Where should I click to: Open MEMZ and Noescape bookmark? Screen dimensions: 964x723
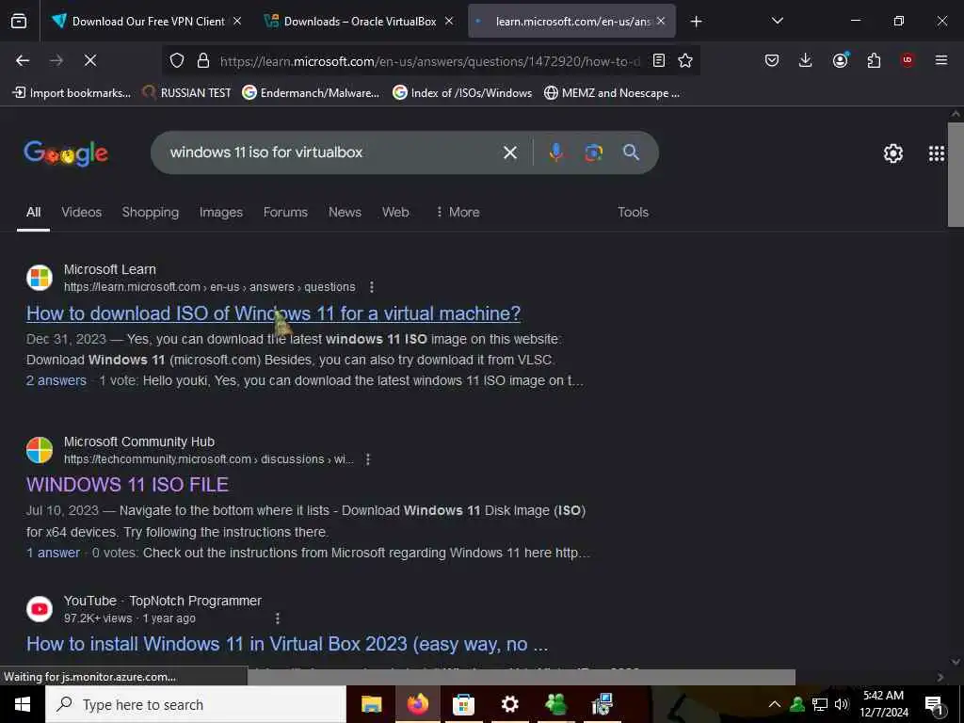(612, 93)
